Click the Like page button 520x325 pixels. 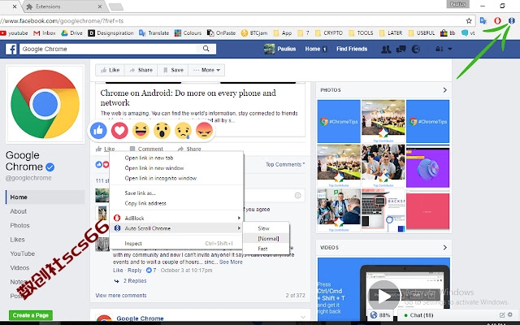110,70
